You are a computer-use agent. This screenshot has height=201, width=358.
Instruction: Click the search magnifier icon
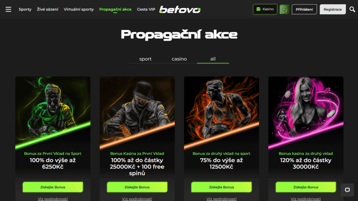tap(352, 9)
